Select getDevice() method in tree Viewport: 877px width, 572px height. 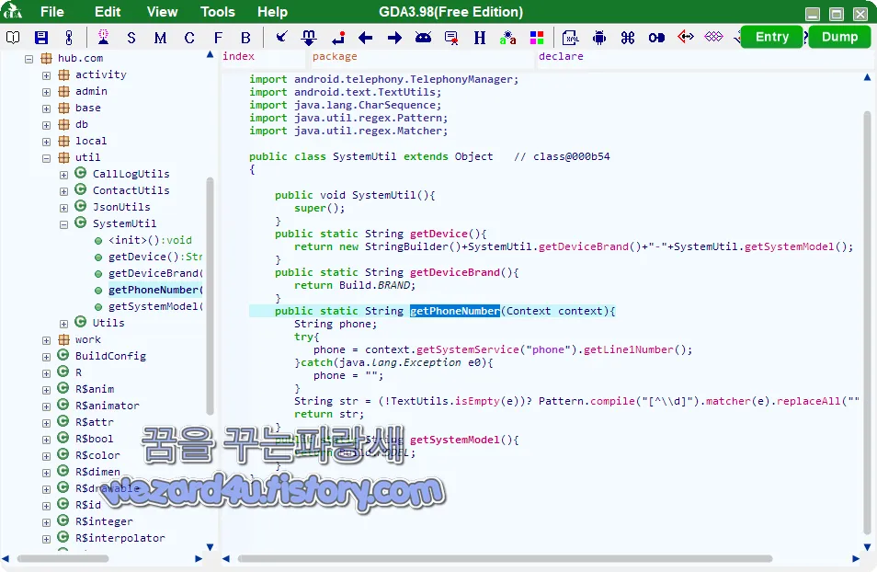pos(155,257)
